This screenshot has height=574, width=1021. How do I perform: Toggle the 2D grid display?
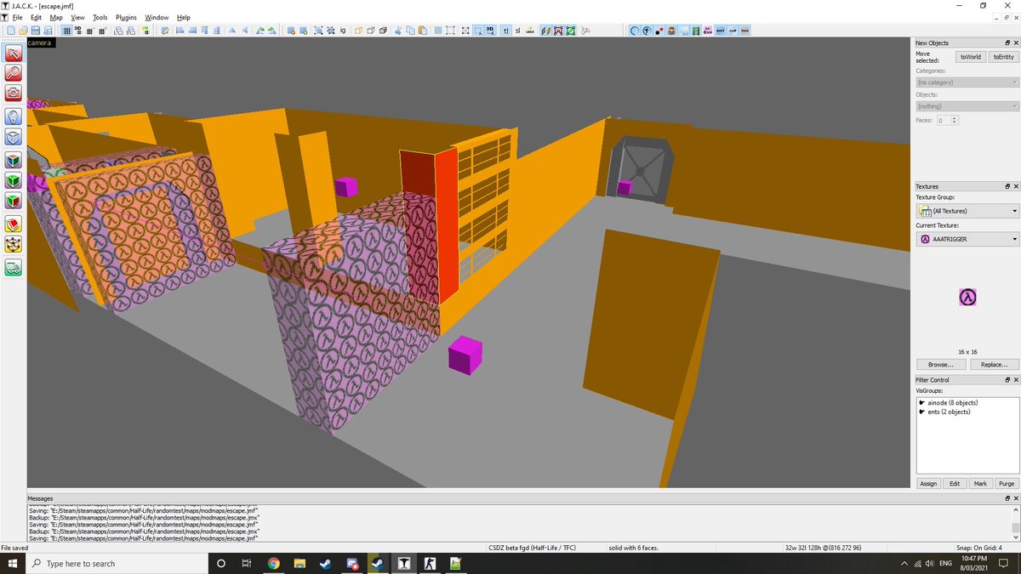point(66,31)
